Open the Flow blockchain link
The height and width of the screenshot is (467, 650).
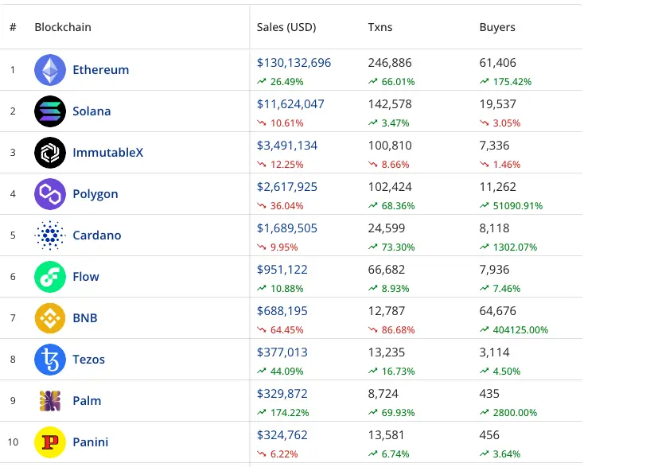tap(86, 277)
